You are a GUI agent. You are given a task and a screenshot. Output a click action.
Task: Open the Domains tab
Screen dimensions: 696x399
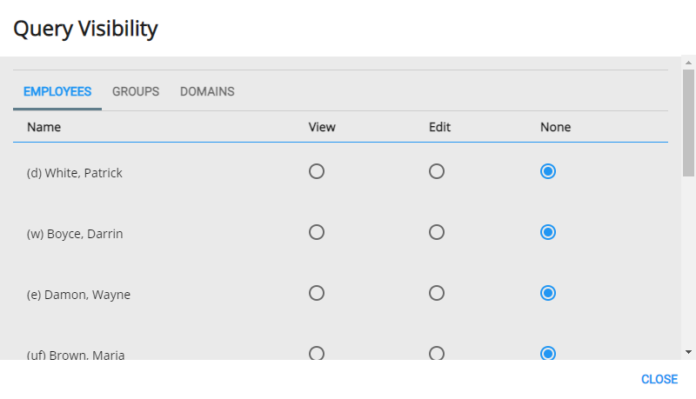(207, 91)
